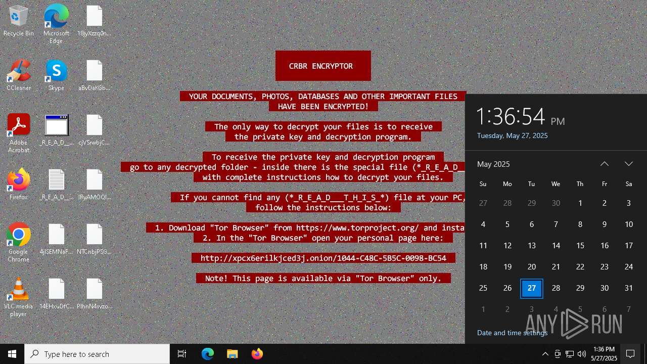This screenshot has height=364, width=647.
Task: Go to previous month in calendar
Action: pos(605,164)
